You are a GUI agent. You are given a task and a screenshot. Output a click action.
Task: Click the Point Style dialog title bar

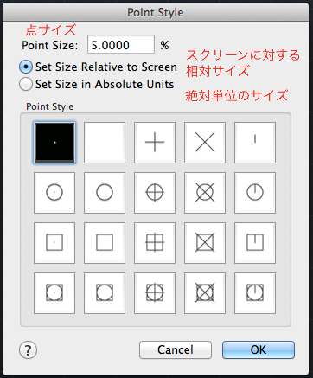pos(156,12)
